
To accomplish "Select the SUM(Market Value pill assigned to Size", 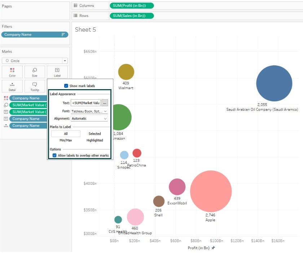I will (x=28, y=105).
